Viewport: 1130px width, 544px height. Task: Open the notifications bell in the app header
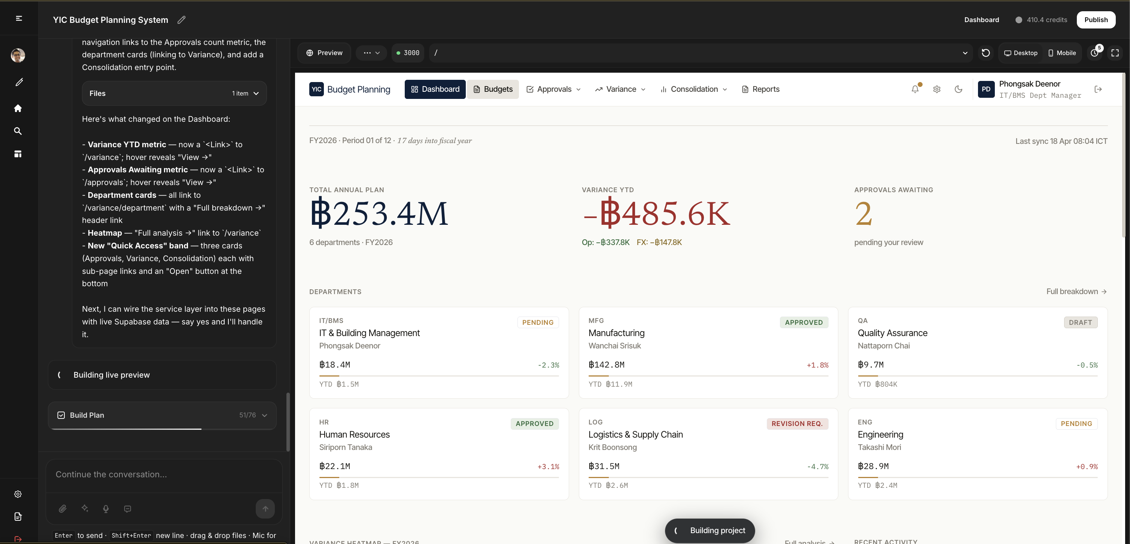click(x=915, y=89)
